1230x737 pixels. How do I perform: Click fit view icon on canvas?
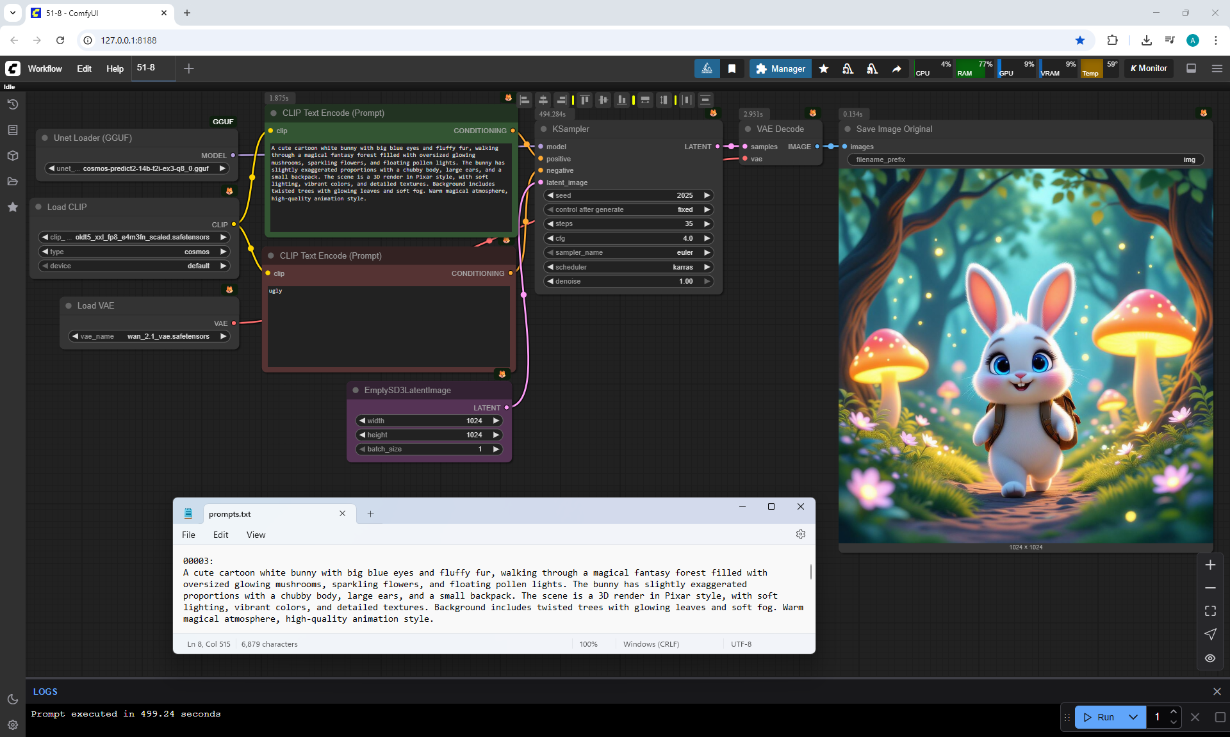pyautogui.click(x=1210, y=611)
